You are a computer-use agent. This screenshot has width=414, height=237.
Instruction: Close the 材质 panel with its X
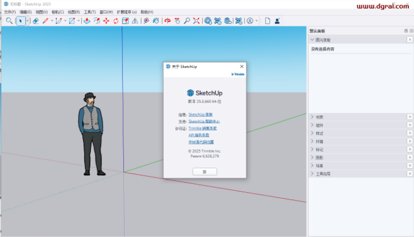click(x=410, y=117)
